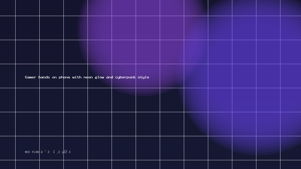Click the word "cyberpunk" in the caption
Image resolution: width=301 pixels, height=169 pixels.
tap(125, 77)
